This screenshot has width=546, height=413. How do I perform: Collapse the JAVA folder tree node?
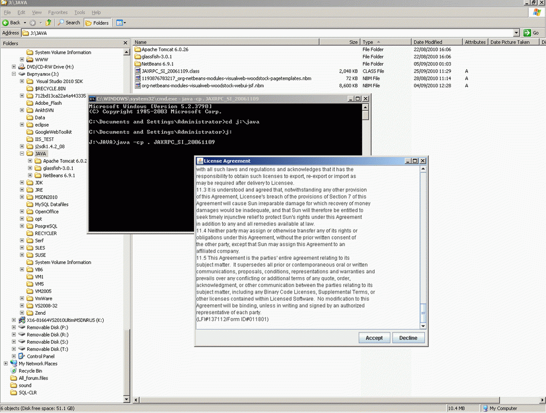[x=22, y=153]
